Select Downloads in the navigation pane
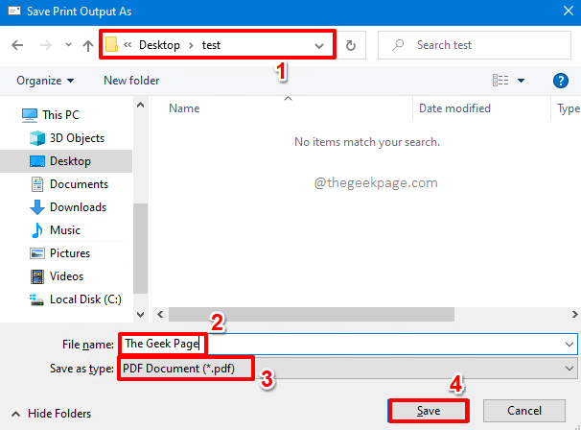This screenshot has width=581, height=430. point(78,207)
